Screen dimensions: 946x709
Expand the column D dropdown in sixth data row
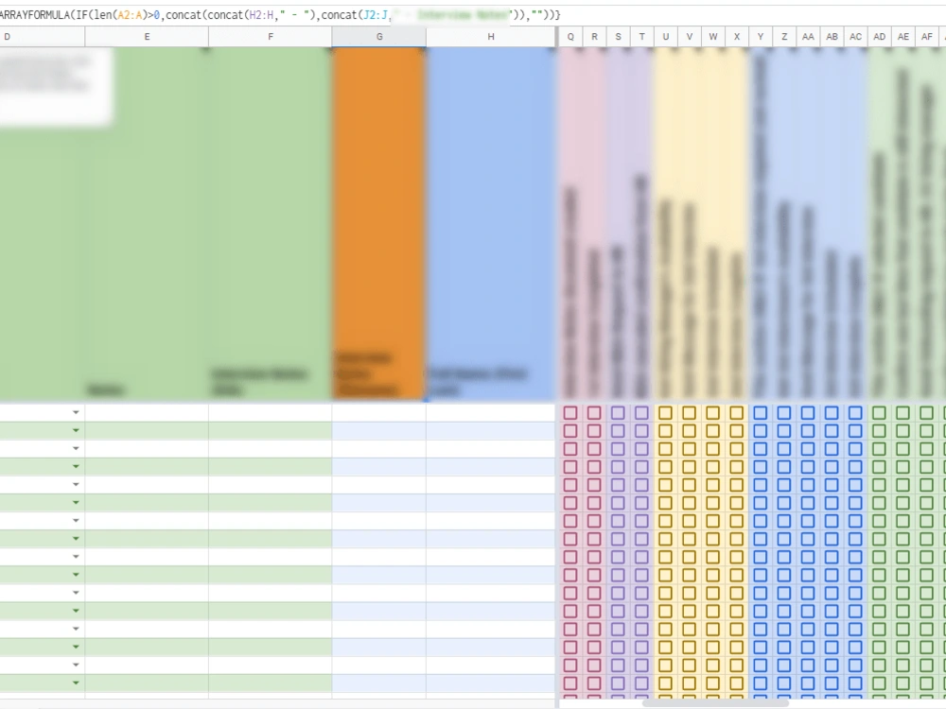[x=76, y=503]
